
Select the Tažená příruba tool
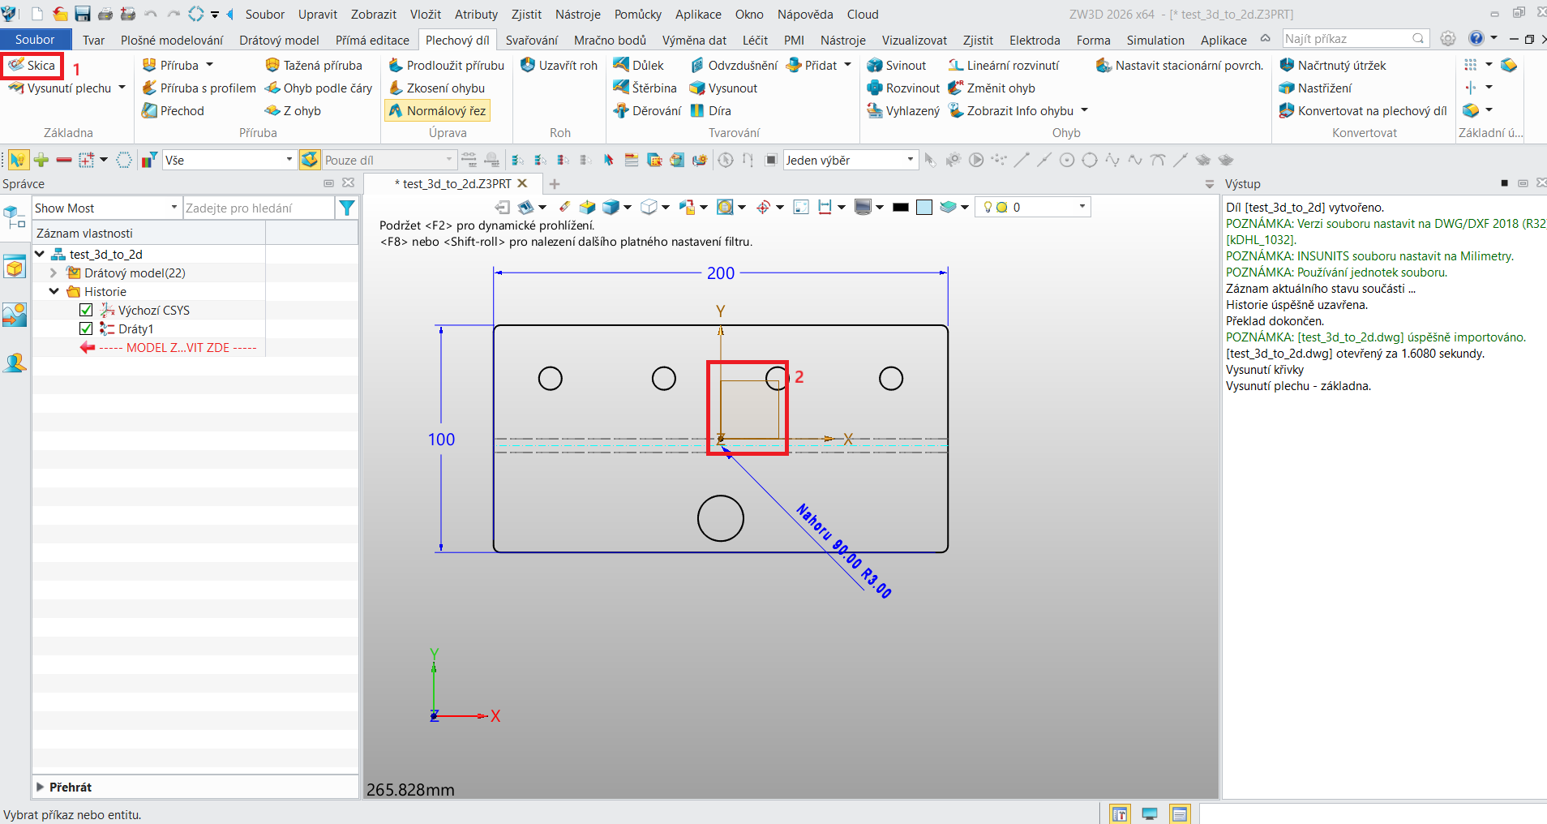tap(314, 65)
